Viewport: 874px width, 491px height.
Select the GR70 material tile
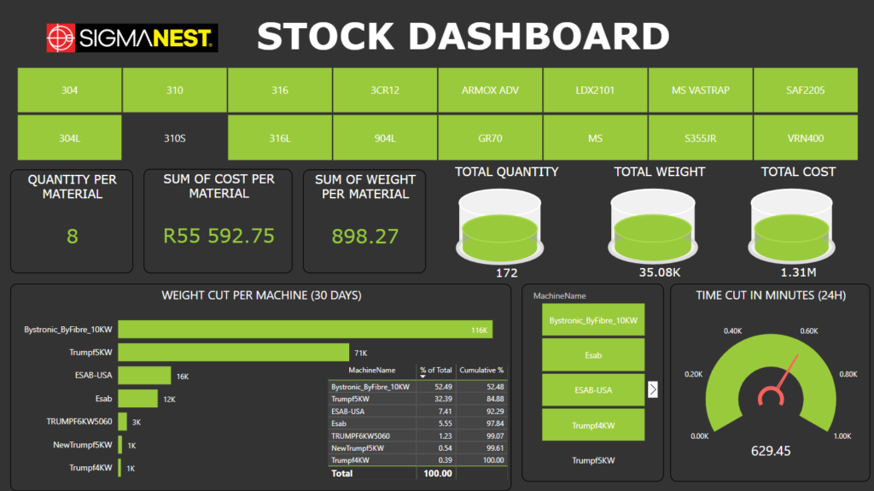point(490,137)
